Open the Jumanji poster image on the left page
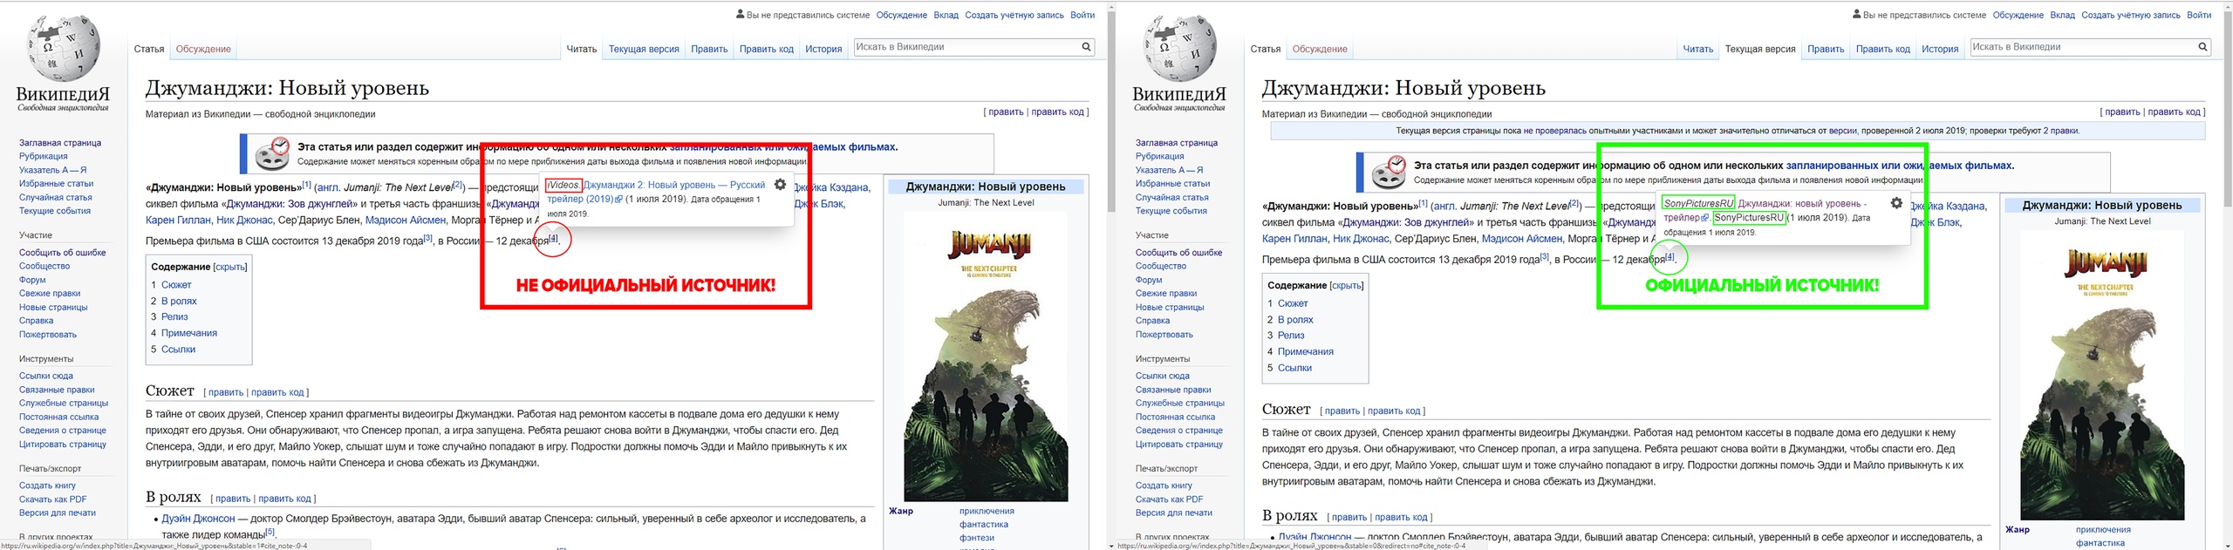The height and width of the screenshot is (550, 2233). pos(986,357)
